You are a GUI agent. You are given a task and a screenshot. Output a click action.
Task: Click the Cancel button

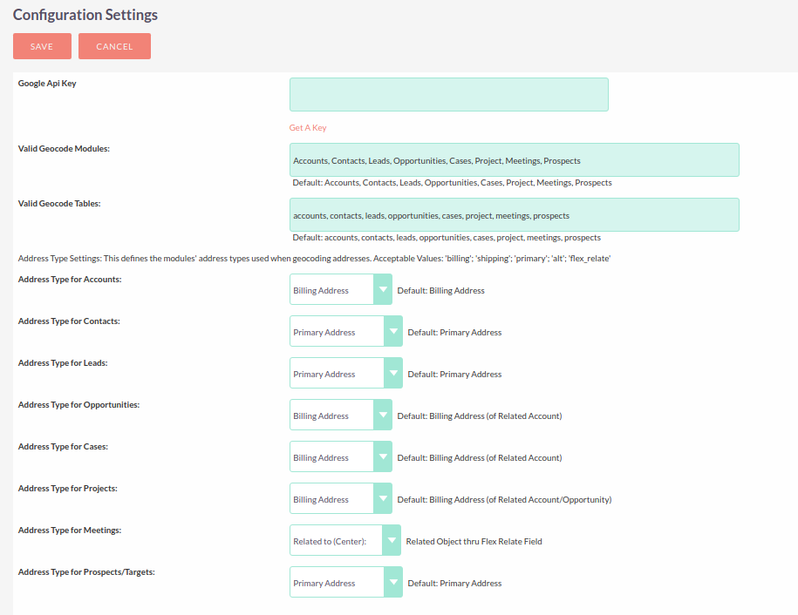point(114,46)
